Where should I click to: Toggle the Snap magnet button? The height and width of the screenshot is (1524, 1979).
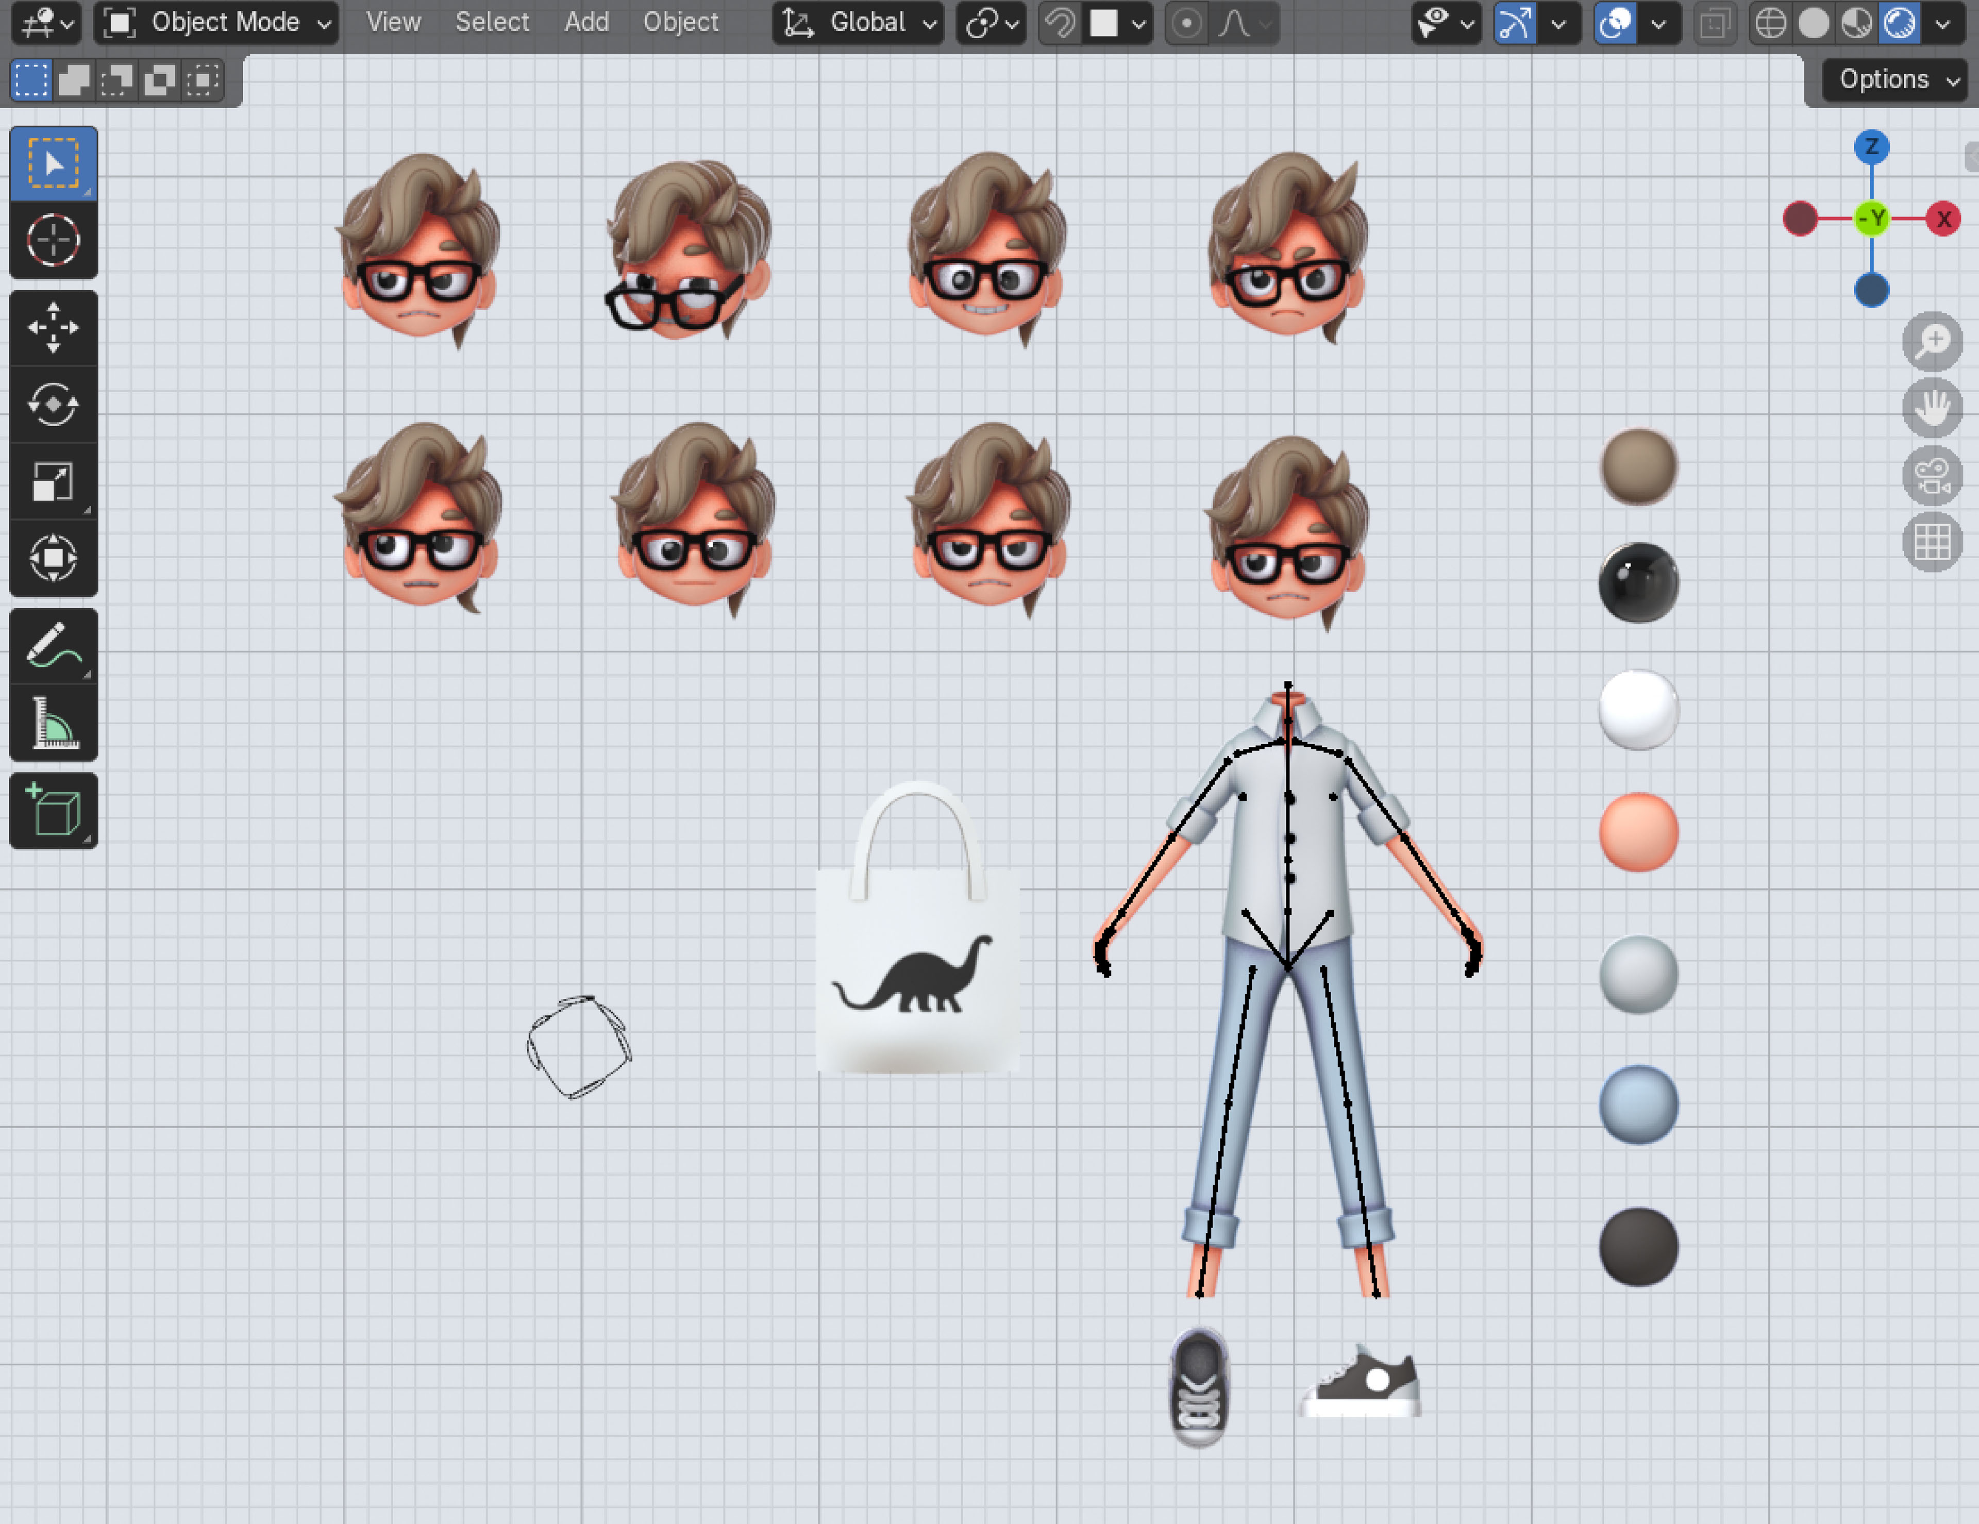point(1059,23)
